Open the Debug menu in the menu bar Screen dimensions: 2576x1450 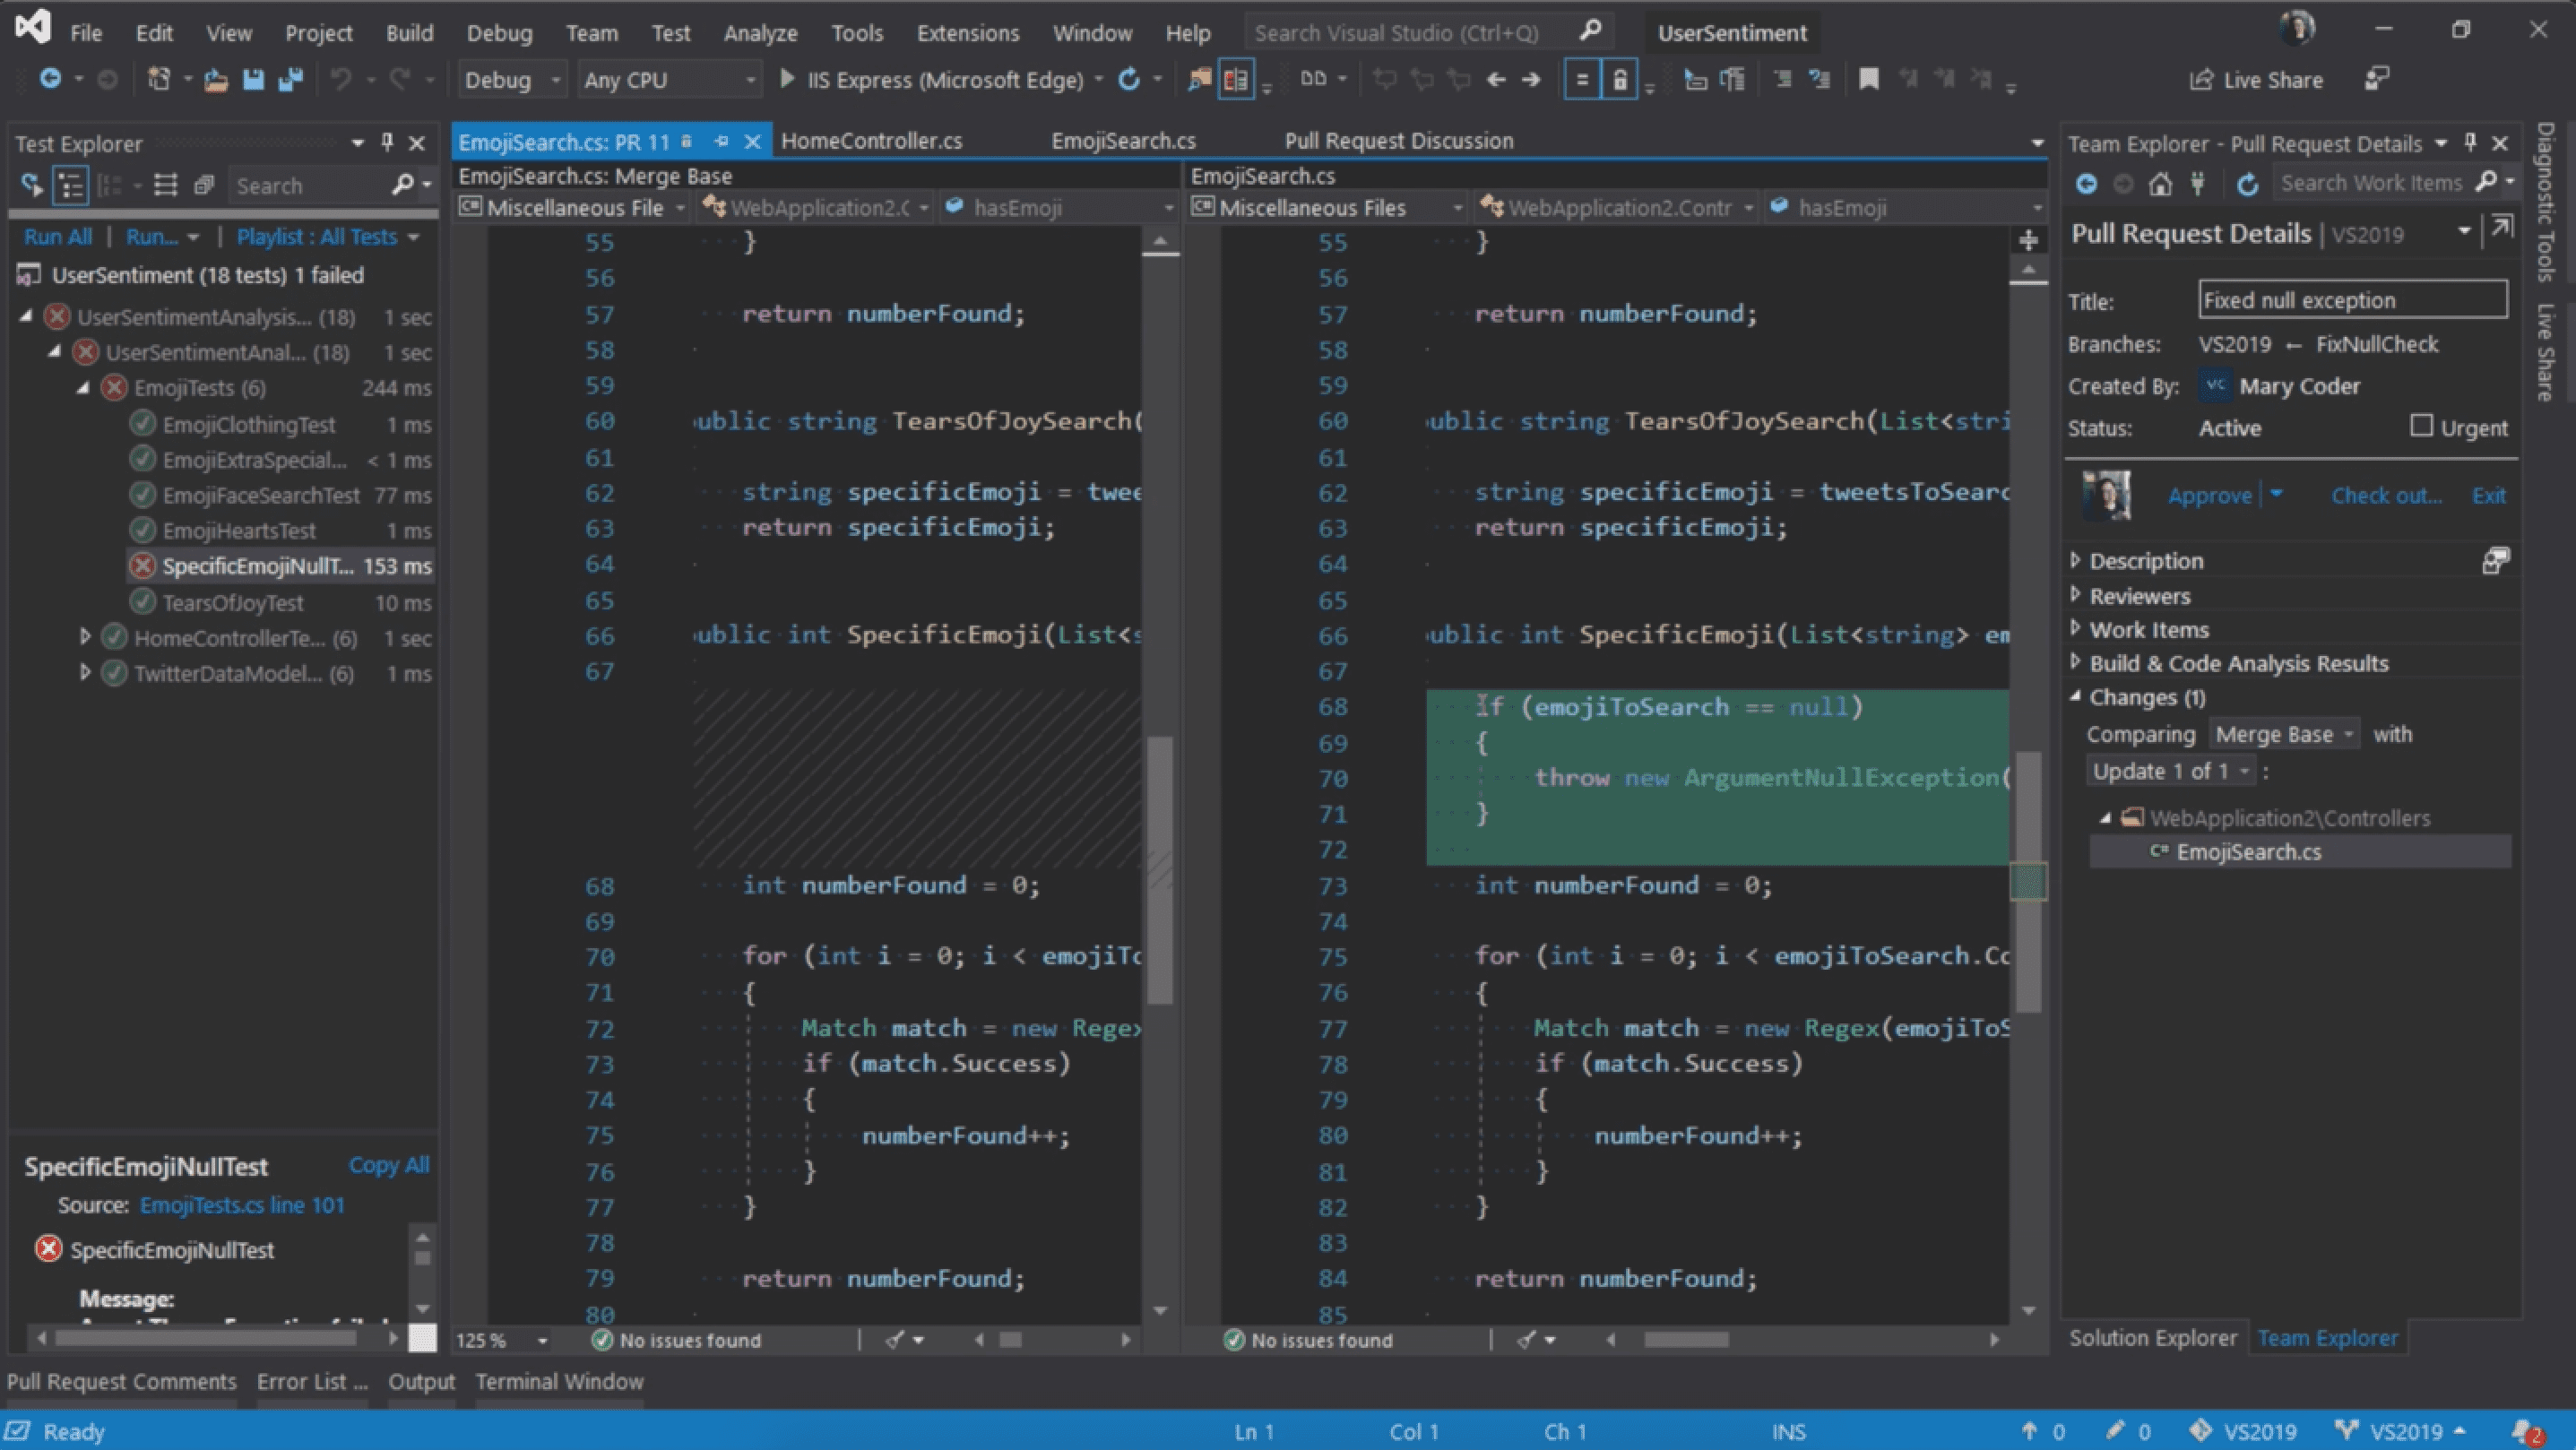[496, 32]
